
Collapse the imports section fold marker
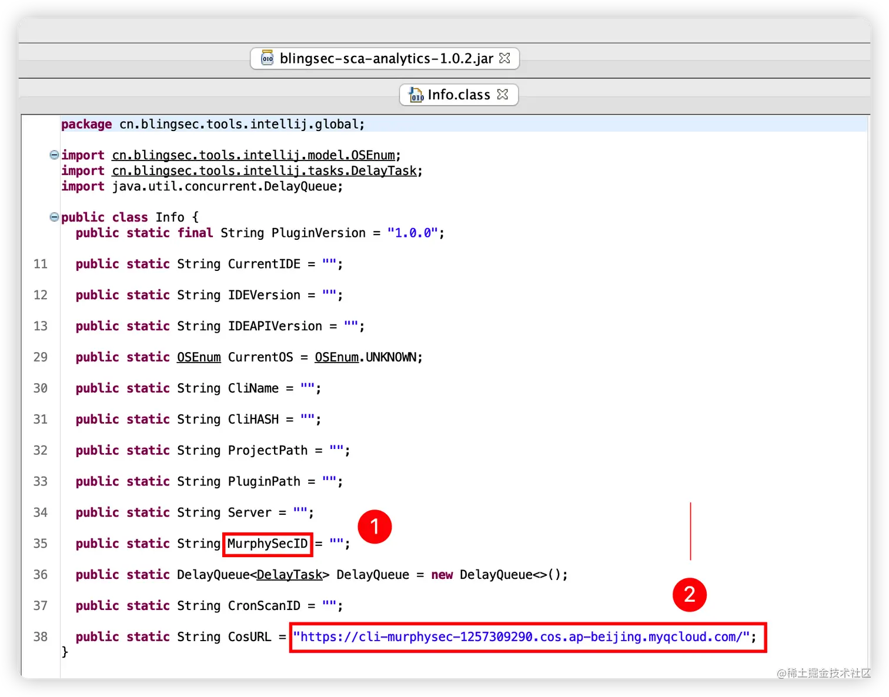[x=54, y=155]
